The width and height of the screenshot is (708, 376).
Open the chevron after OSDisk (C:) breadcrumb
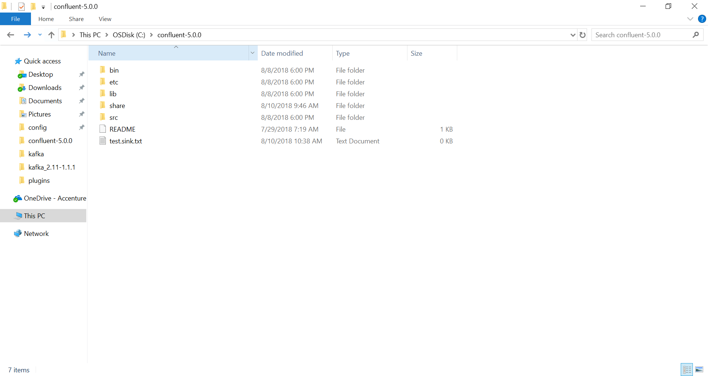pyautogui.click(x=152, y=35)
